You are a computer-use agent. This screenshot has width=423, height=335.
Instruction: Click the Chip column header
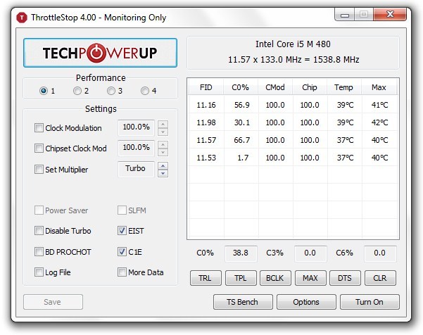pyautogui.click(x=310, y=87)
